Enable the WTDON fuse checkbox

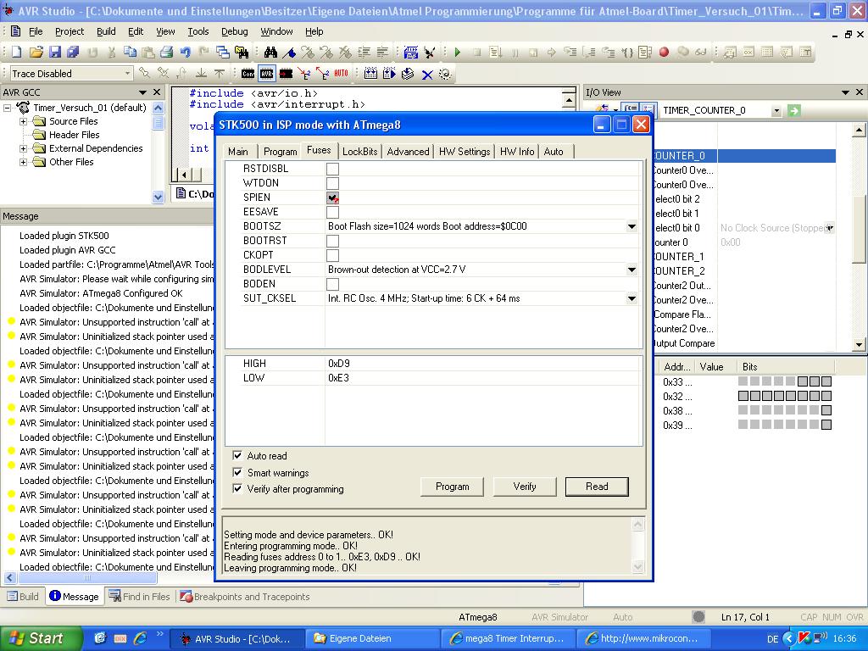332,183
